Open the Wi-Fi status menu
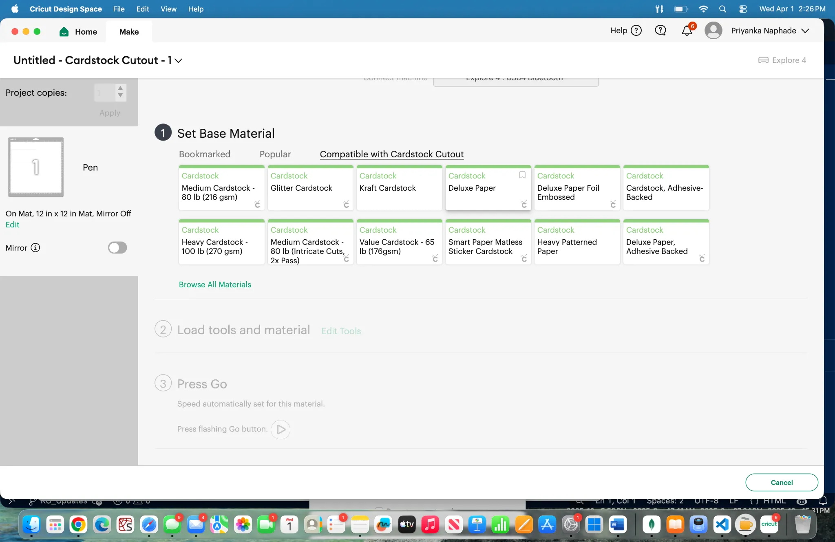Image resolution: width=835 pixels, height=542 pixels. click(703, 9)
